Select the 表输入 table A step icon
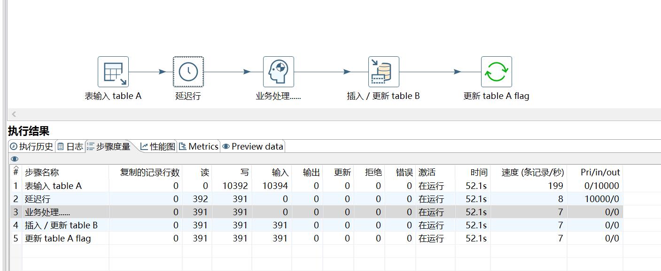661x271 pixels. pos(113,72)
